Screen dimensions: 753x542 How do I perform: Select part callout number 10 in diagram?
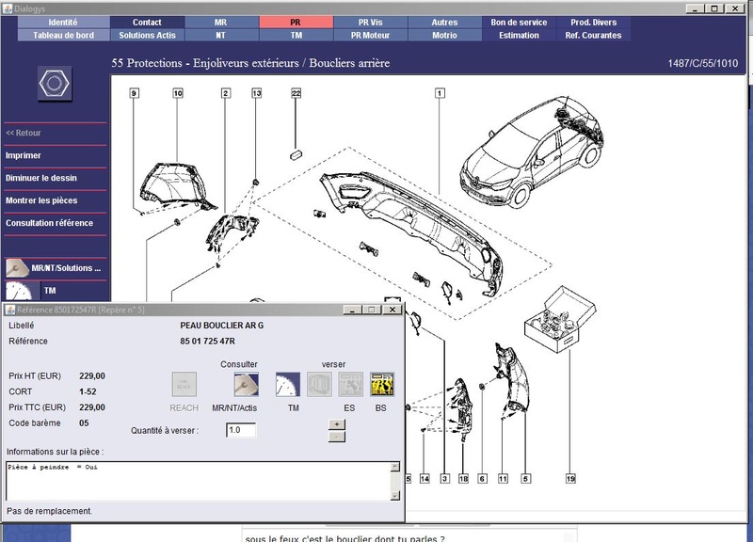[x=178, y=93]
